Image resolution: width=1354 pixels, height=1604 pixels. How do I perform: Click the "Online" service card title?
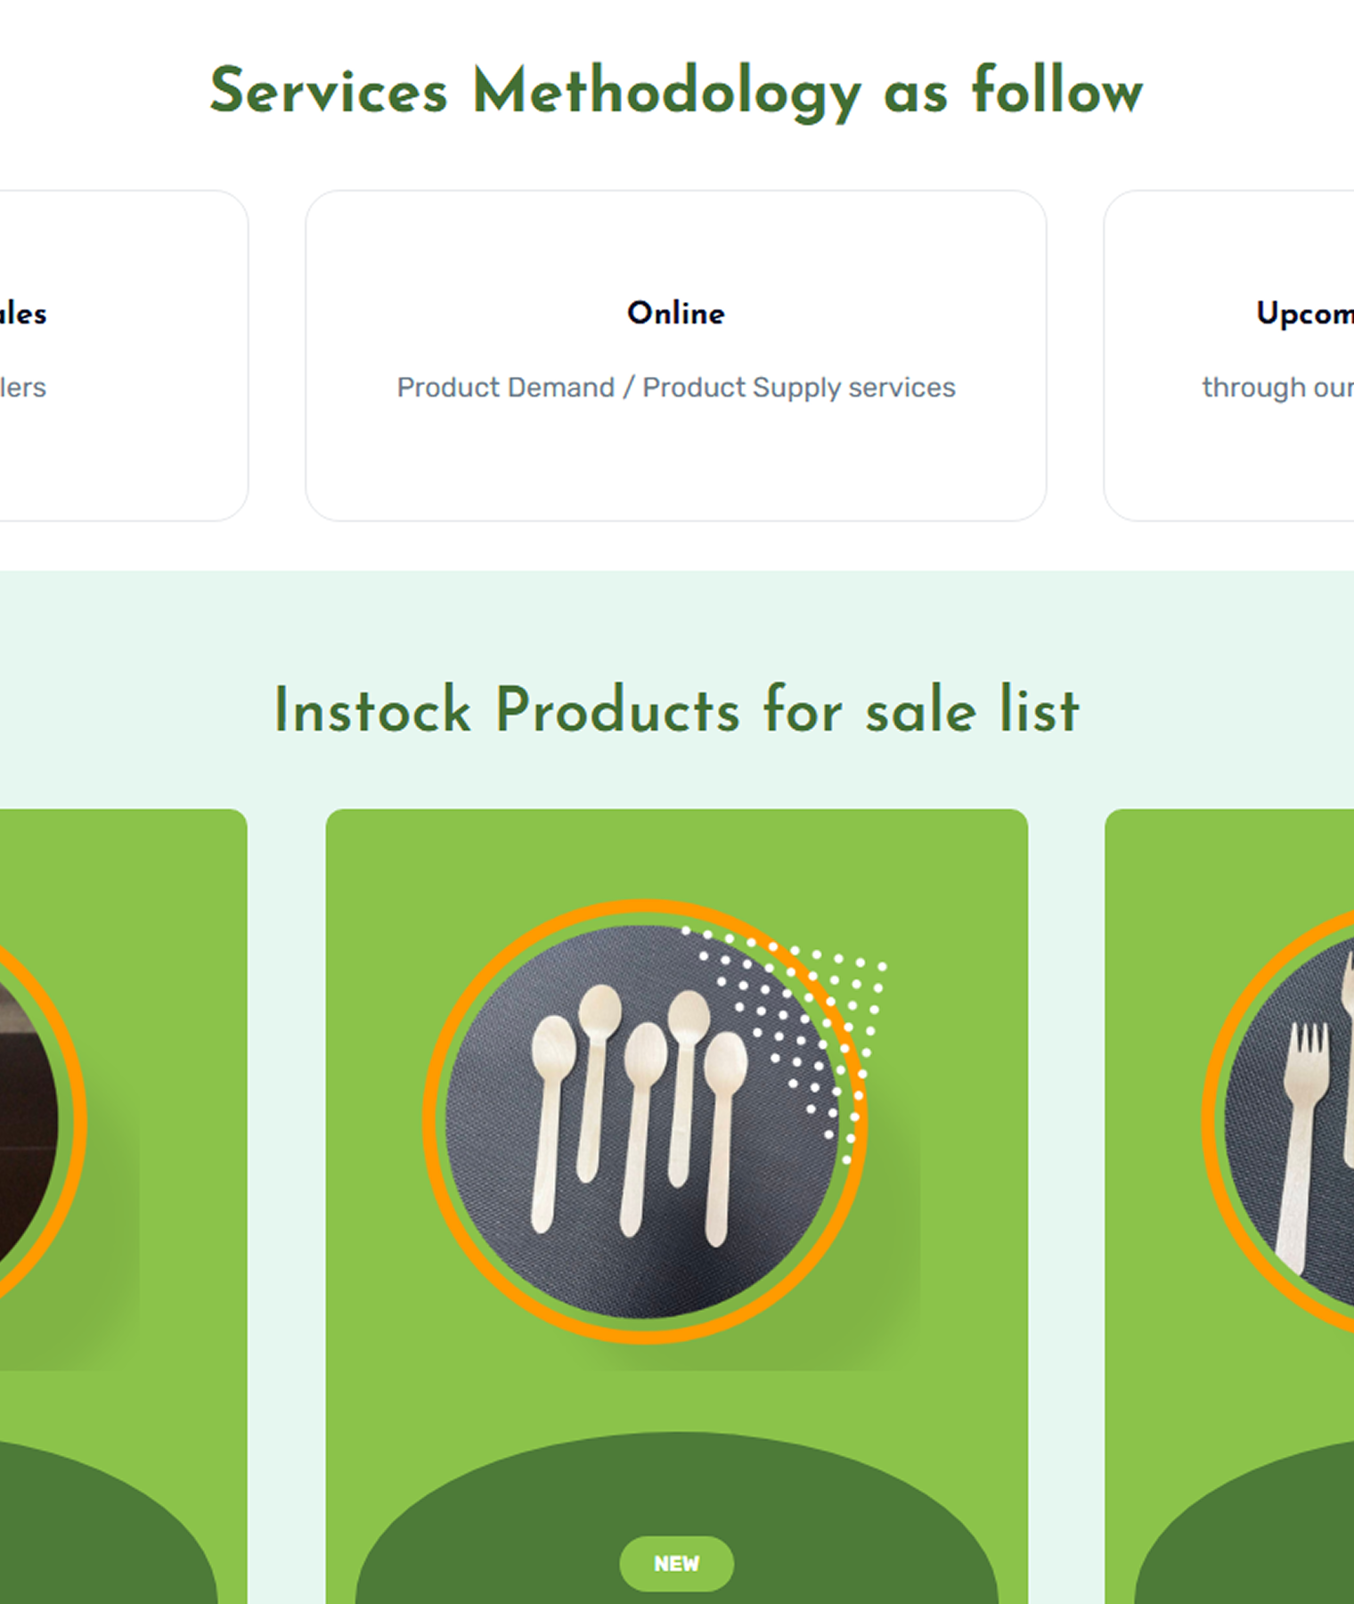(x=675, y=313)
